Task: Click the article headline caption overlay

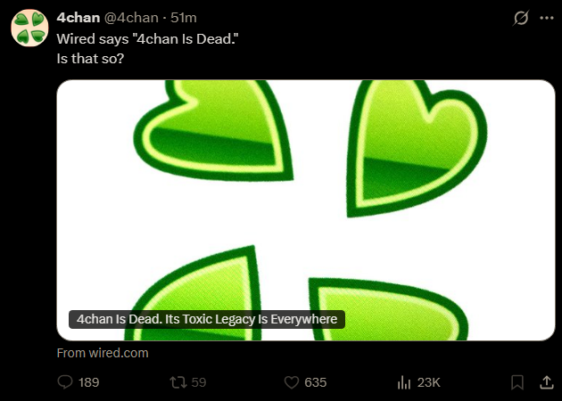Action: point(206,319)
